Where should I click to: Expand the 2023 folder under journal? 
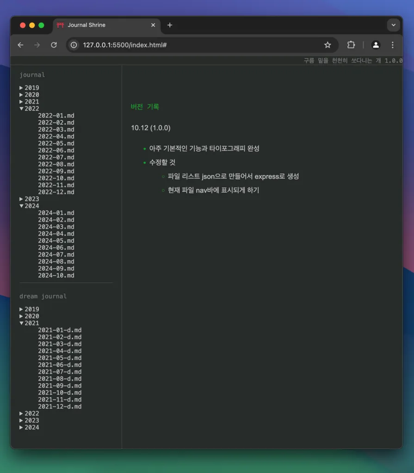29,199
